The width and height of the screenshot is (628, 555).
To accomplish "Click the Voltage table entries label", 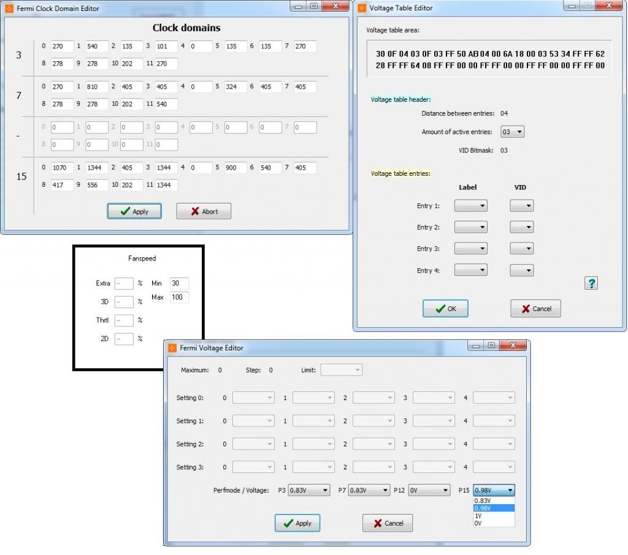I will click(x=400, y=173).
